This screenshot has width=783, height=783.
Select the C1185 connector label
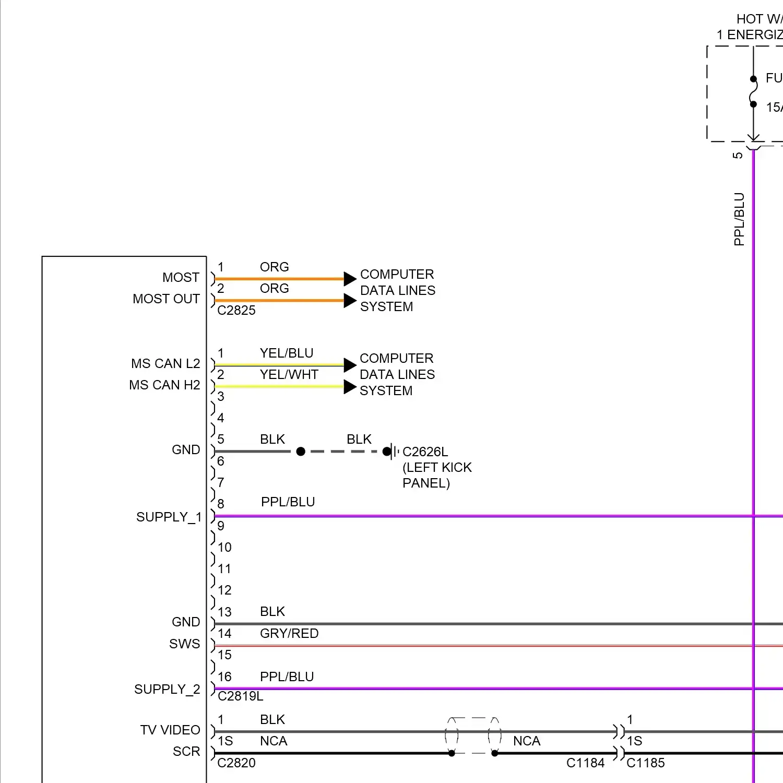click(x=646, y=763)
